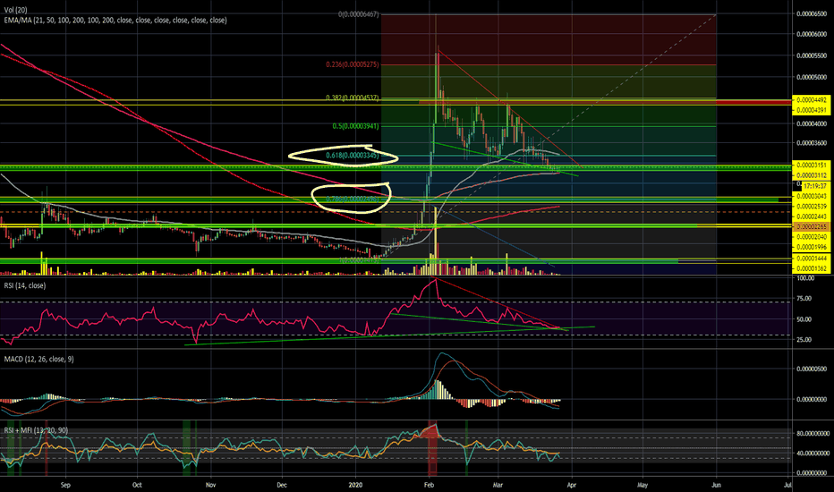Select the orange 0.00002265 price label

812,226
